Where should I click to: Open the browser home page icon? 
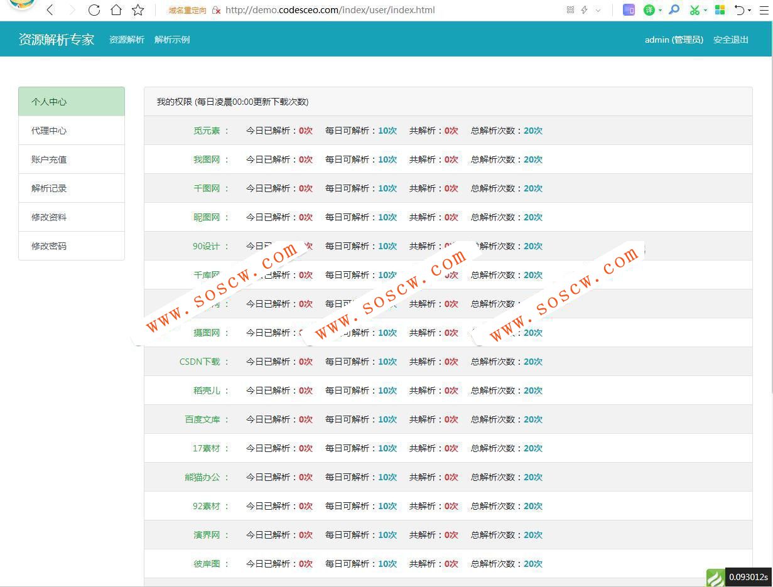coord(116,10)
